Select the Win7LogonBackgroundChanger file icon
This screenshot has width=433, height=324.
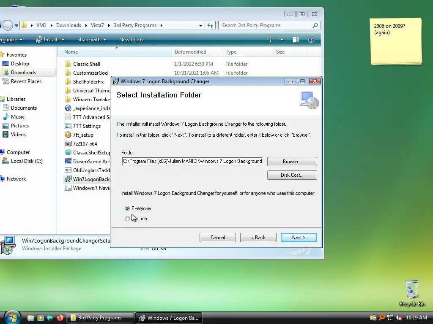[68, 179]
